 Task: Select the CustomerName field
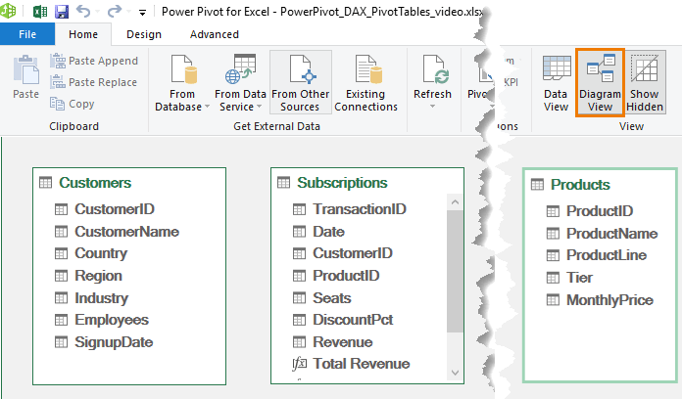click(x=126, y=232)
